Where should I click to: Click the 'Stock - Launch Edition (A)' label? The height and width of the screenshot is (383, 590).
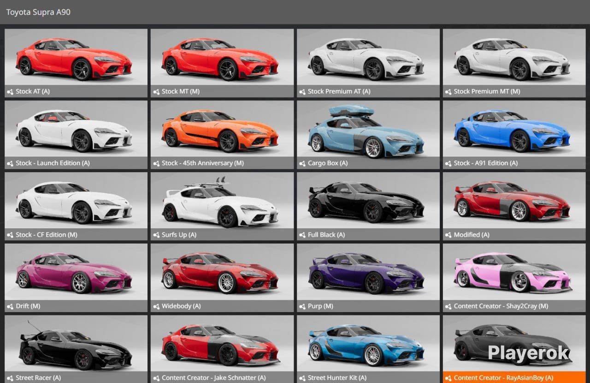tap(53, 163)
